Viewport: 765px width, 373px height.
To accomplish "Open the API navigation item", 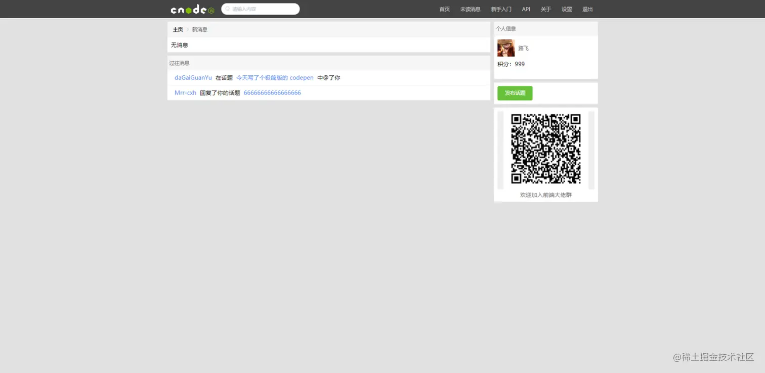I will click(526, 9).
